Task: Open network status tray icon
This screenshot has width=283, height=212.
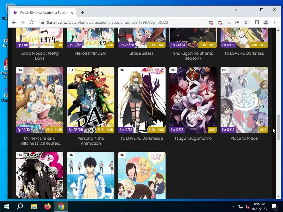Action: pyautogui.click(x=241, y=206)
